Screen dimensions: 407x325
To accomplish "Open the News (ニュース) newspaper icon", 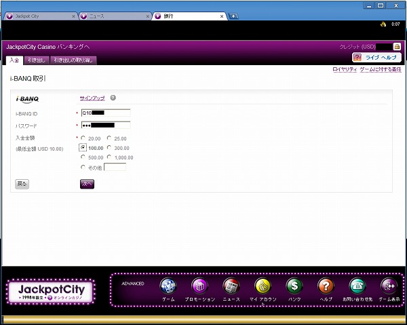I will click(231, 286).
